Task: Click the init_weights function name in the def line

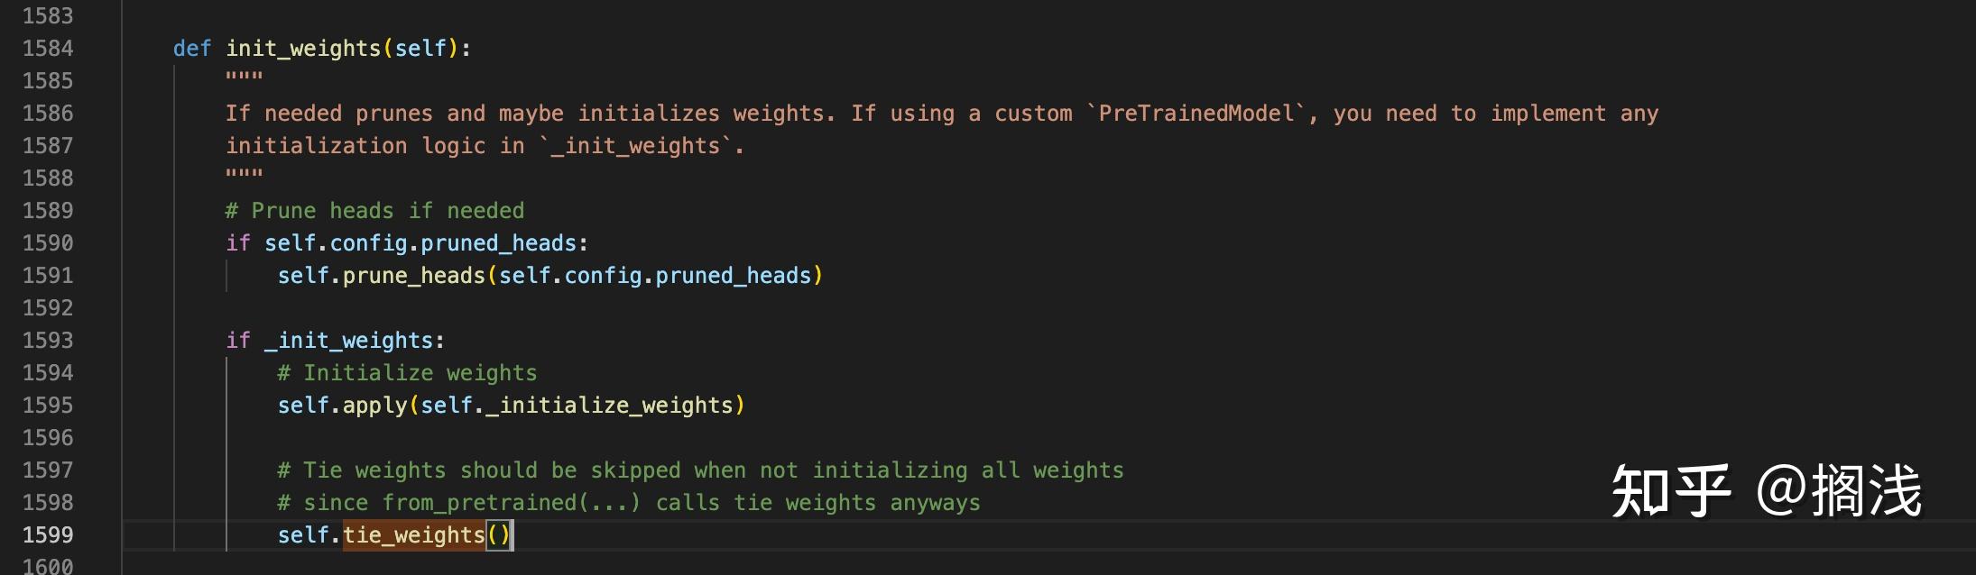Action: click(303, 49)
